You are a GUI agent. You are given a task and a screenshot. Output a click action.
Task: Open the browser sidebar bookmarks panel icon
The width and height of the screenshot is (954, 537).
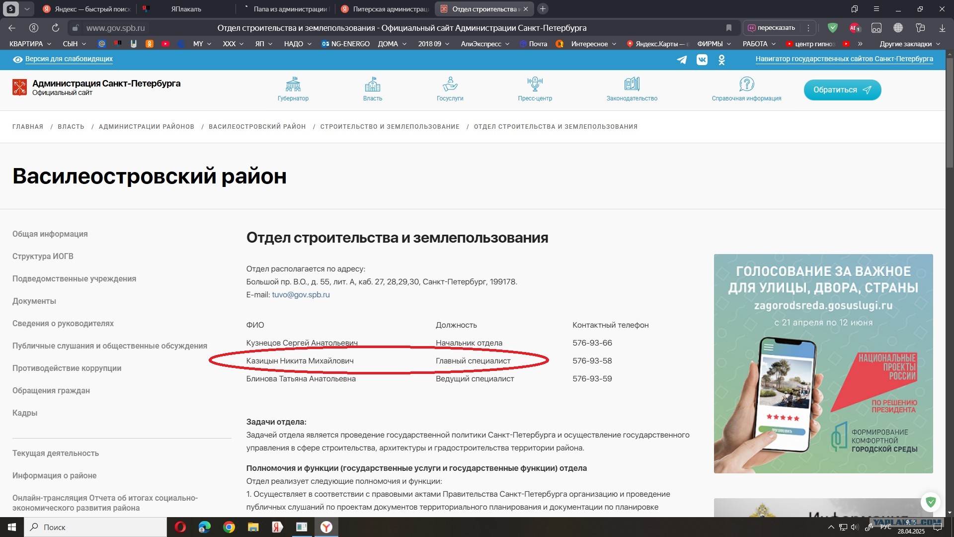pyautogui.click(x=855, y=9)
